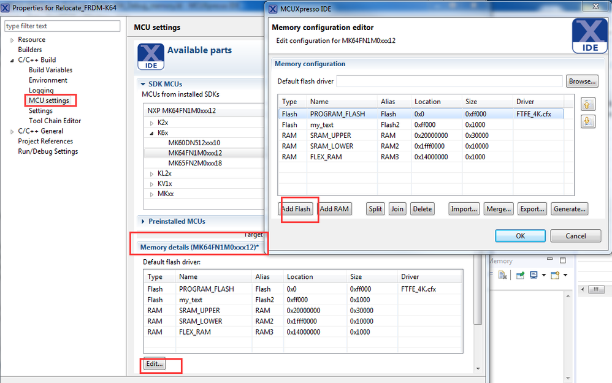Click Add RAM button
Viewport: 612px width, 383px height.
click(334, 209)
